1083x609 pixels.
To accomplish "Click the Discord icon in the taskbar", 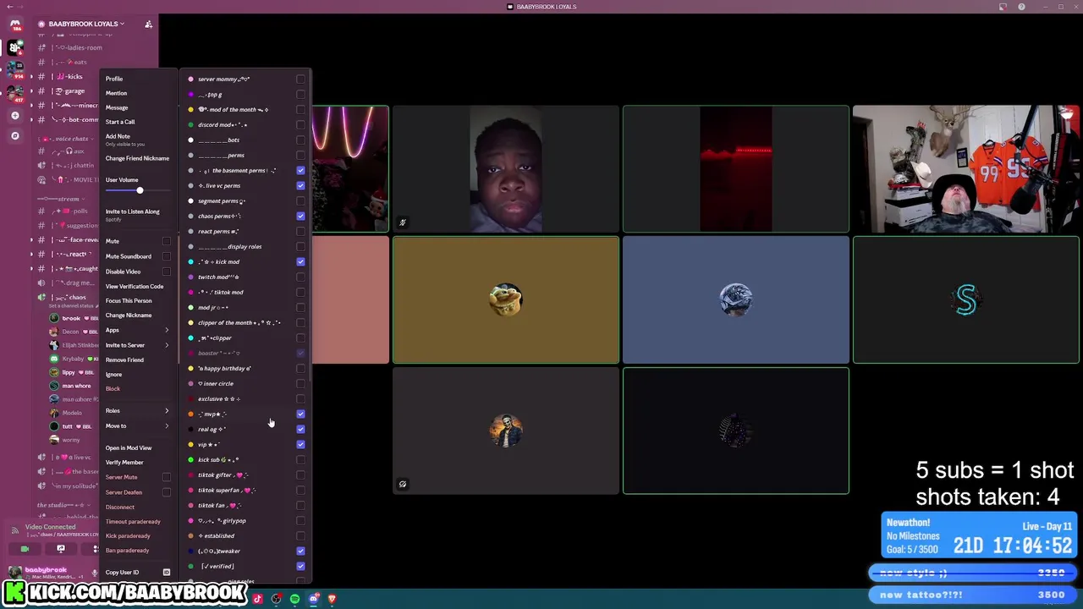I will pyautogui.click(x=313, y=599).
